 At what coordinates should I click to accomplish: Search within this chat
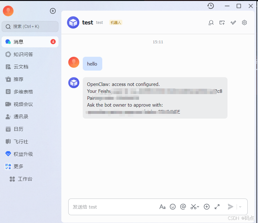coord(211,23)
